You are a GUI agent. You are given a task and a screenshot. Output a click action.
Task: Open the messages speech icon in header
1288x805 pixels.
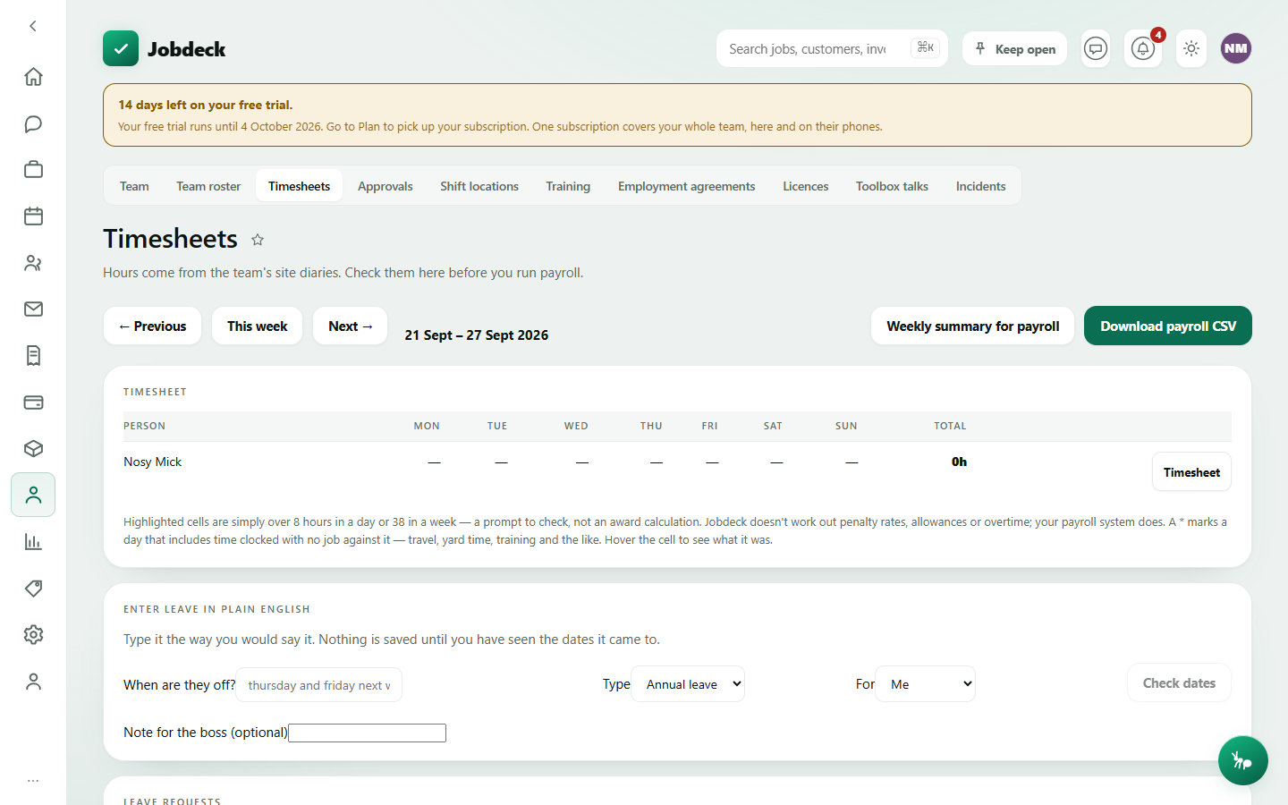(1096, 48)
